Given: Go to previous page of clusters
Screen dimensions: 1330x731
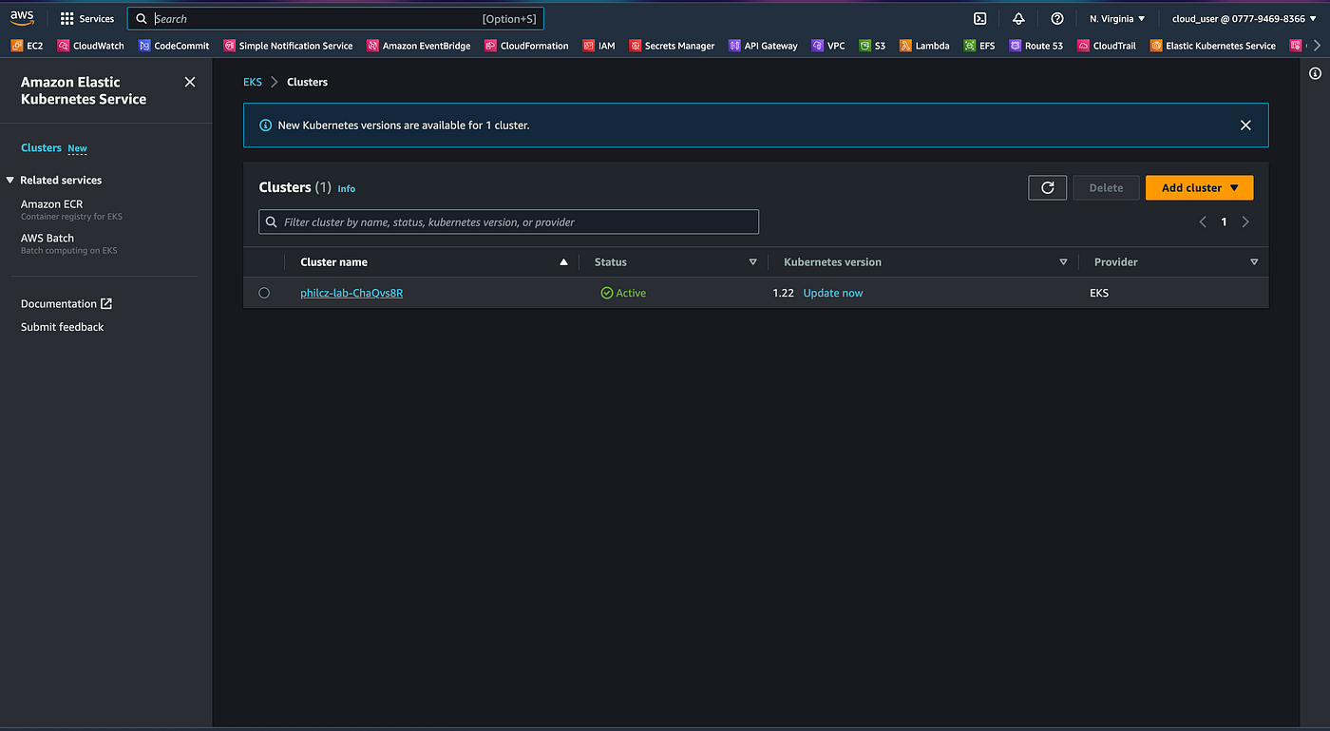Looking at the screenshot, I should click(x=1203, y=221).
